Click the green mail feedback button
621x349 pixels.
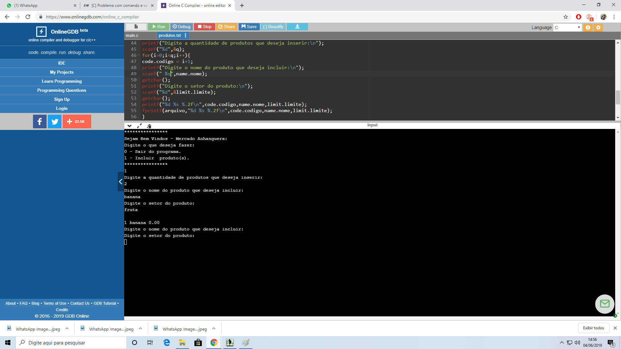(605, 304)
